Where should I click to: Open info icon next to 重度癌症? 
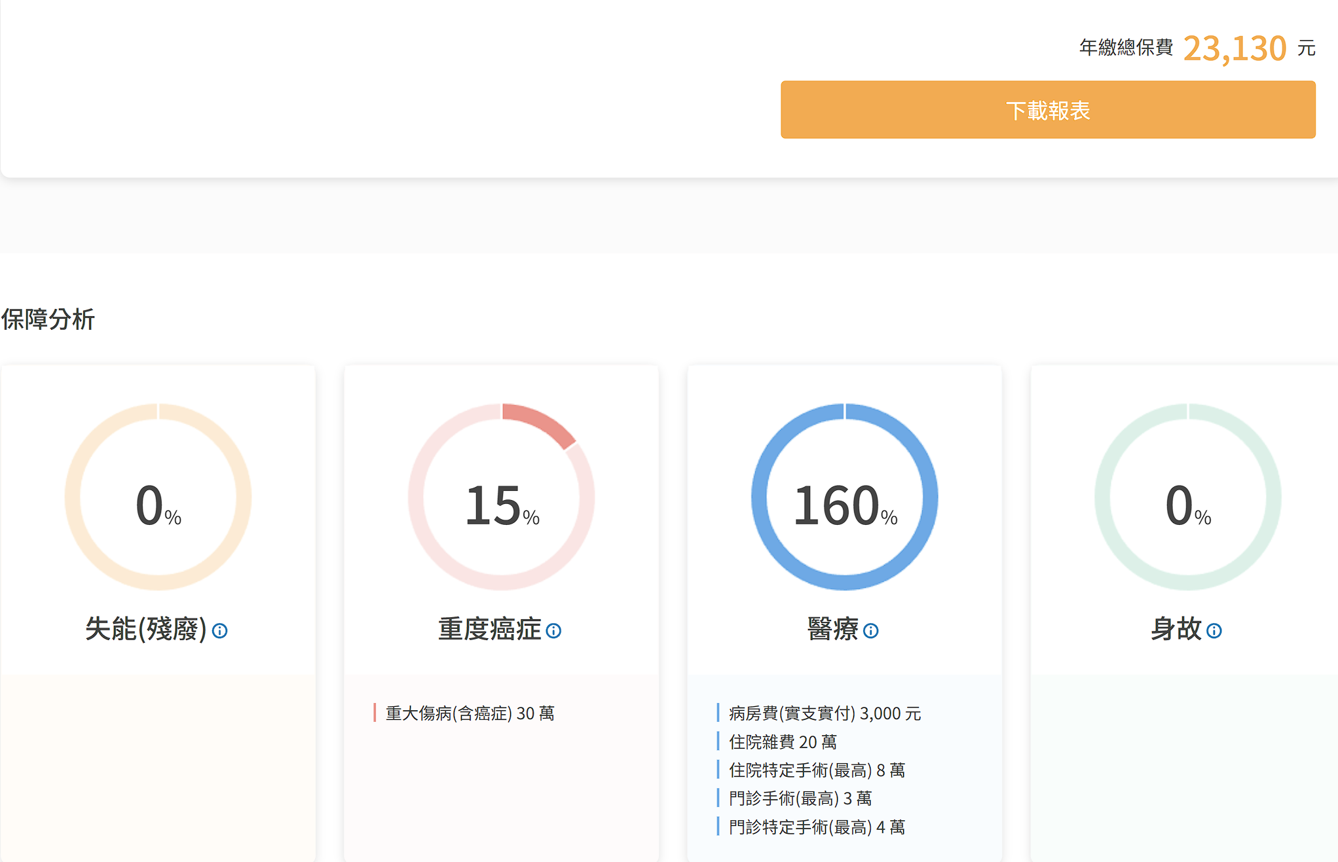coord(553,631)
